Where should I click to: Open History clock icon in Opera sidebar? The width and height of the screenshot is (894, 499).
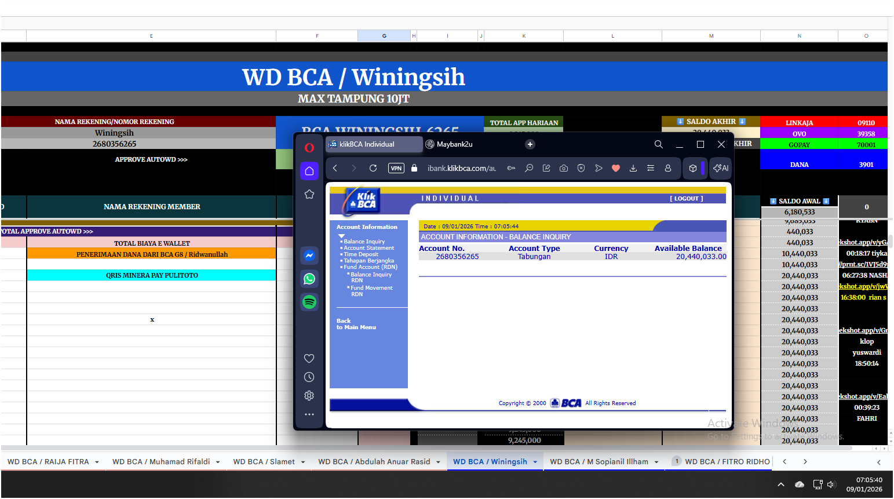309,377
